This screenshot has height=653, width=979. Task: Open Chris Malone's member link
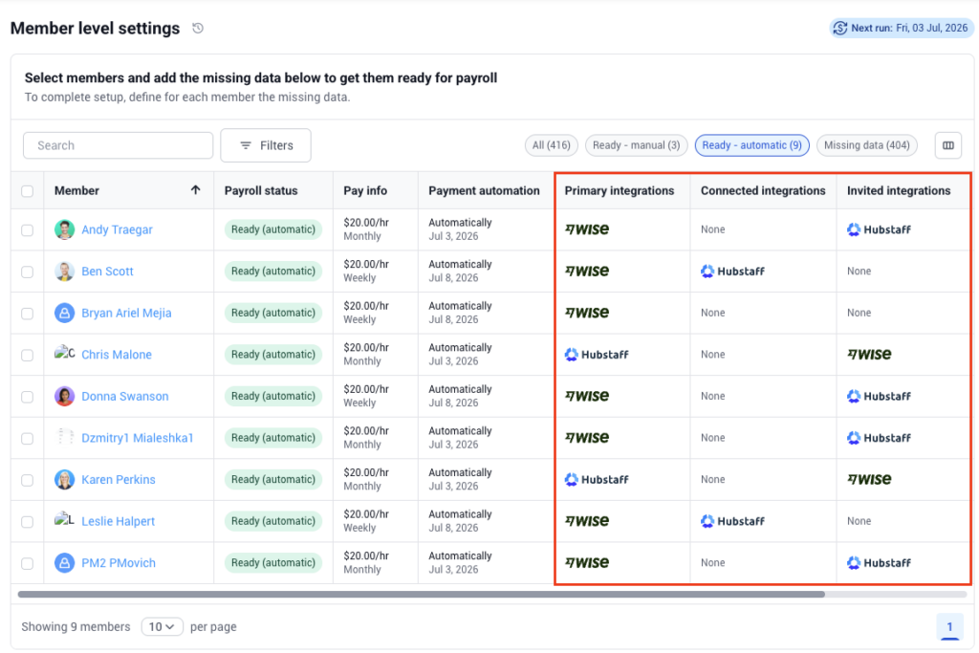[x=116, y=355]
